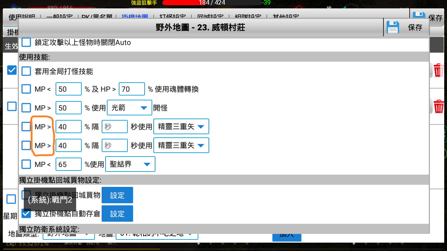Click the 使用技能: section header

point(35,57)
